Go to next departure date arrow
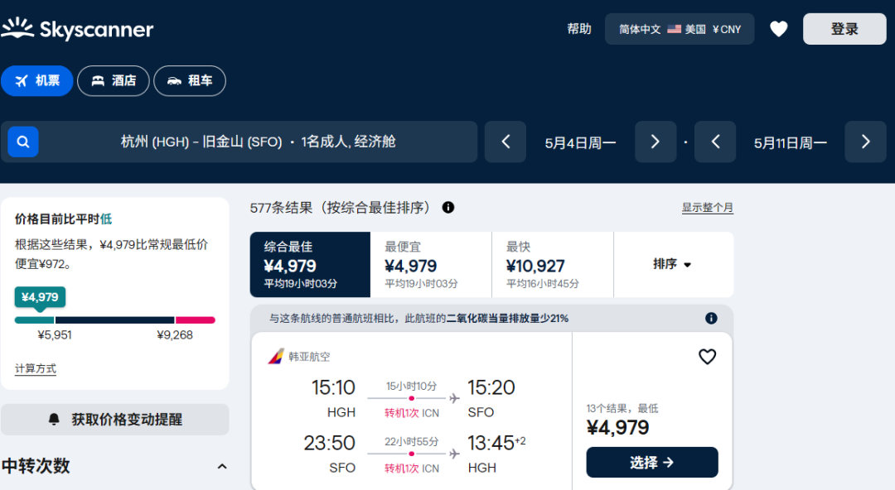The width and height of the screenshot is (895, 490). point(655,142)
